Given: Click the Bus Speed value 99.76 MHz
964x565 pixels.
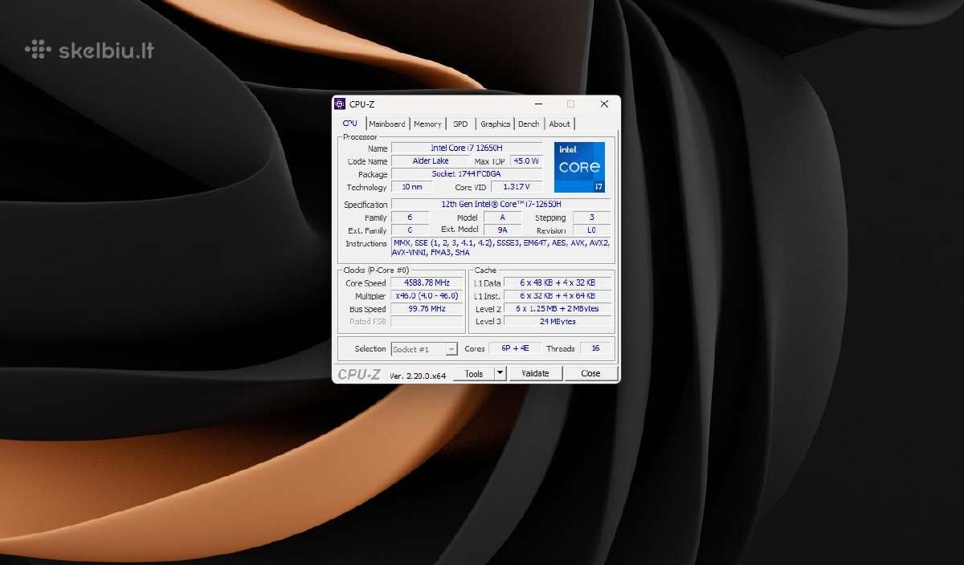Looking at the screenshot, I should 427,309.
